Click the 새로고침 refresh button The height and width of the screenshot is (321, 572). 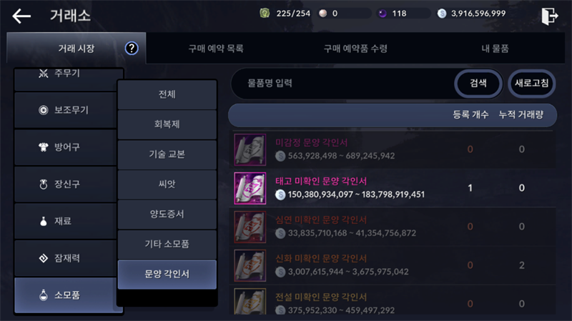point(531,83)
